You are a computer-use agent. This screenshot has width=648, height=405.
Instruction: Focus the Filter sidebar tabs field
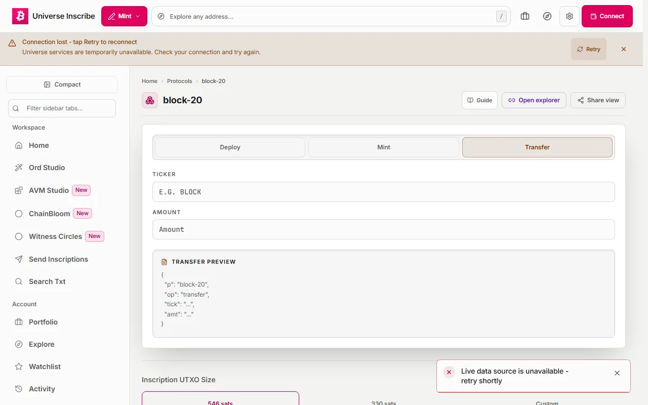click(62, 108)
